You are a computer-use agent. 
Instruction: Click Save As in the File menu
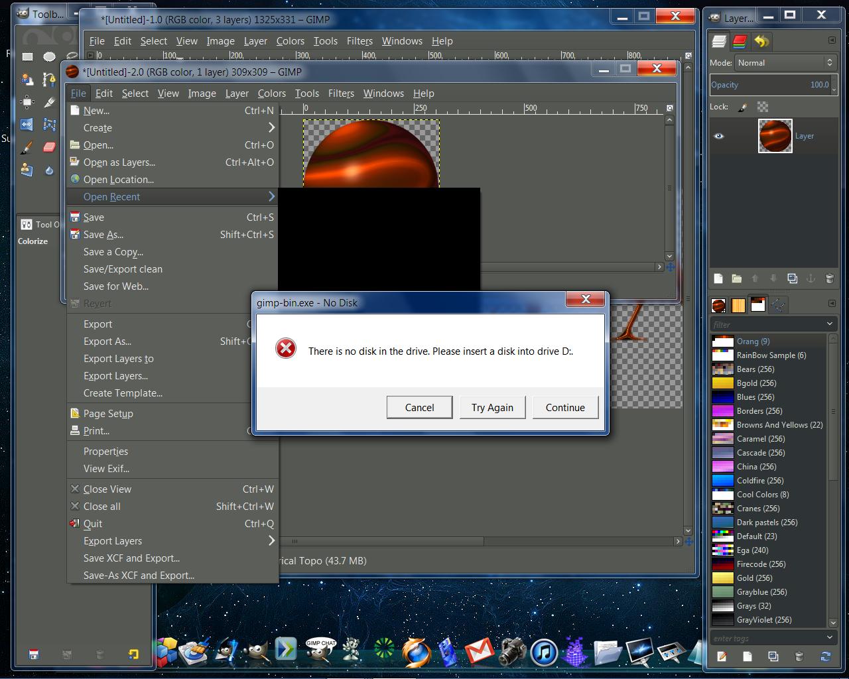[103, 235]
